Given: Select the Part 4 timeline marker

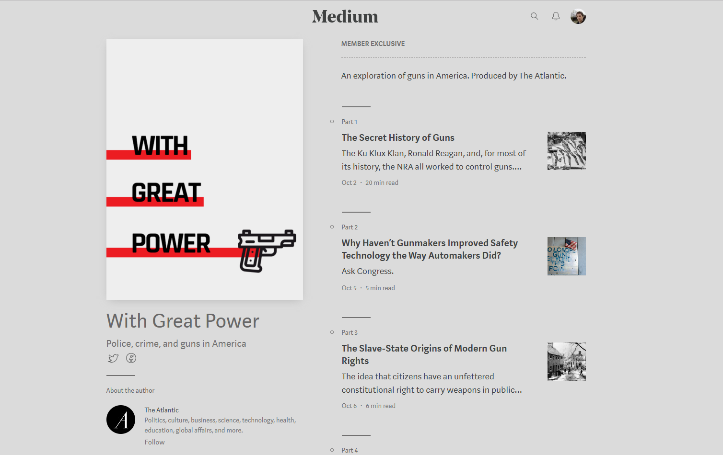Looking at the screenshot, I should point(332,450).
